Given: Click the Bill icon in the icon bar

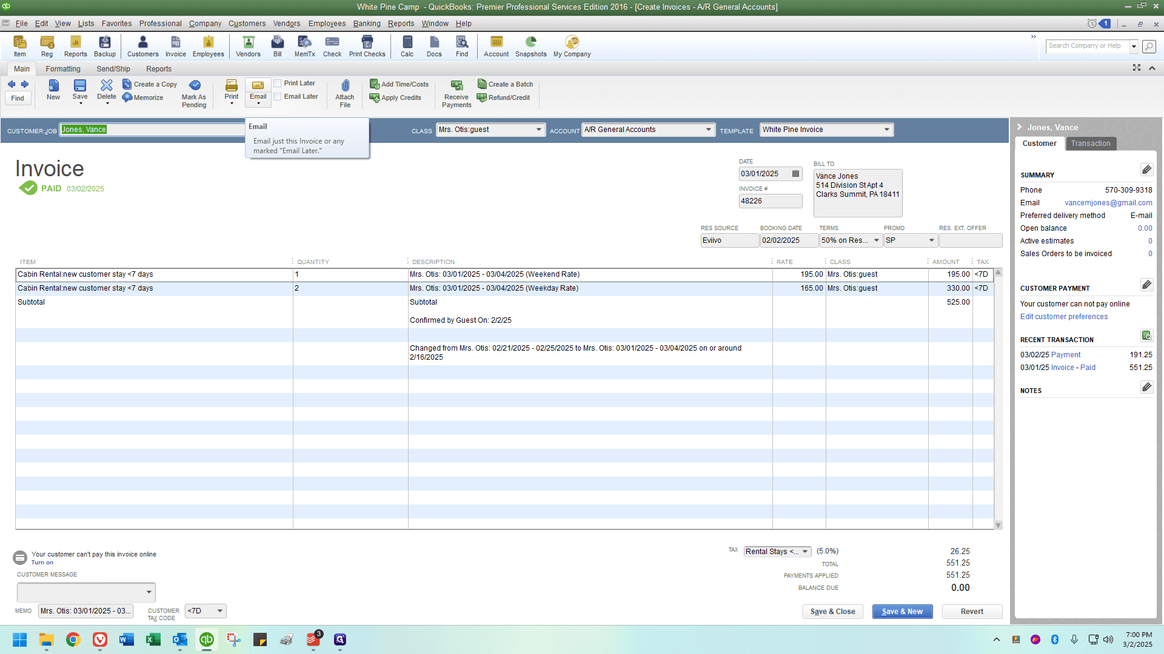Looking at the screenshot, I should 278,46.
